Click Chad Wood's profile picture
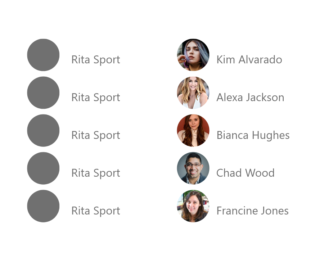This screenshot has height=262, width=315. coord(193,168)
